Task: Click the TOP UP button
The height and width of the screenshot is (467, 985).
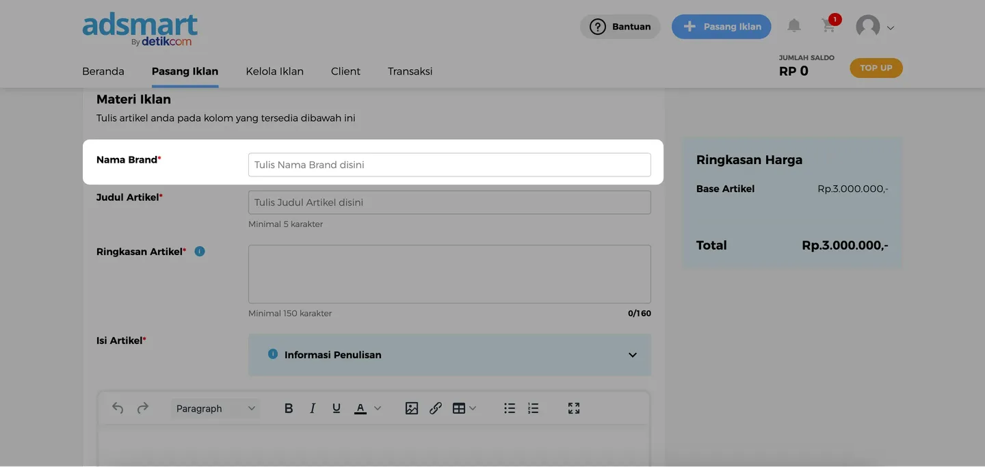Action: [x=876, y=68]
